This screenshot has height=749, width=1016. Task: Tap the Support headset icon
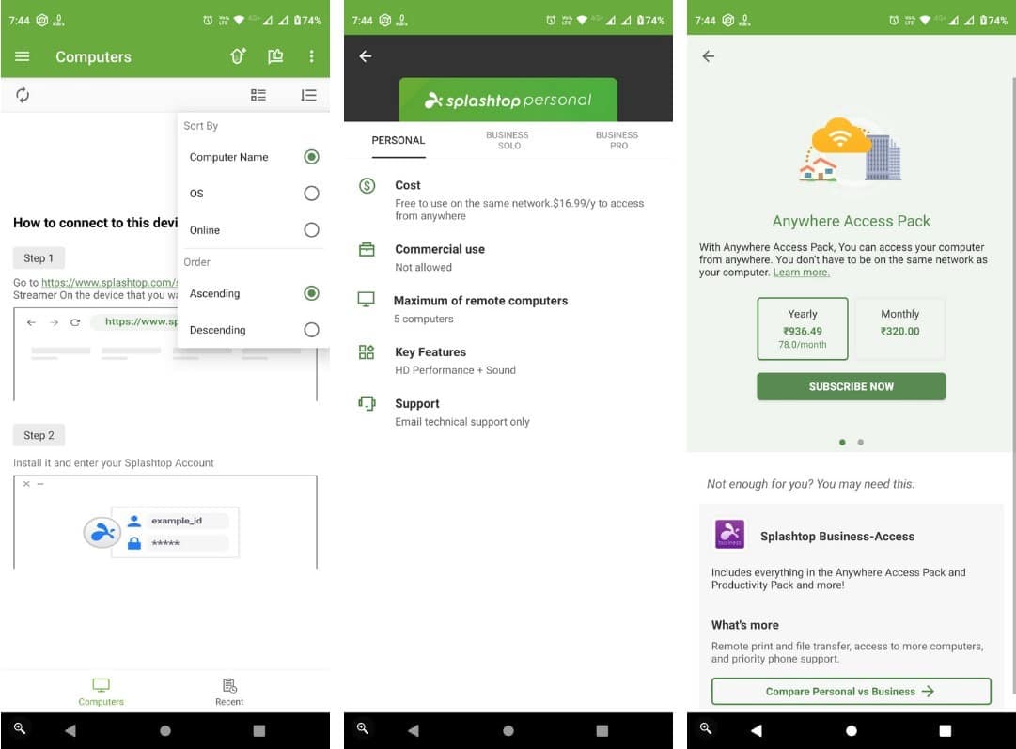click(x=367, y=403)
